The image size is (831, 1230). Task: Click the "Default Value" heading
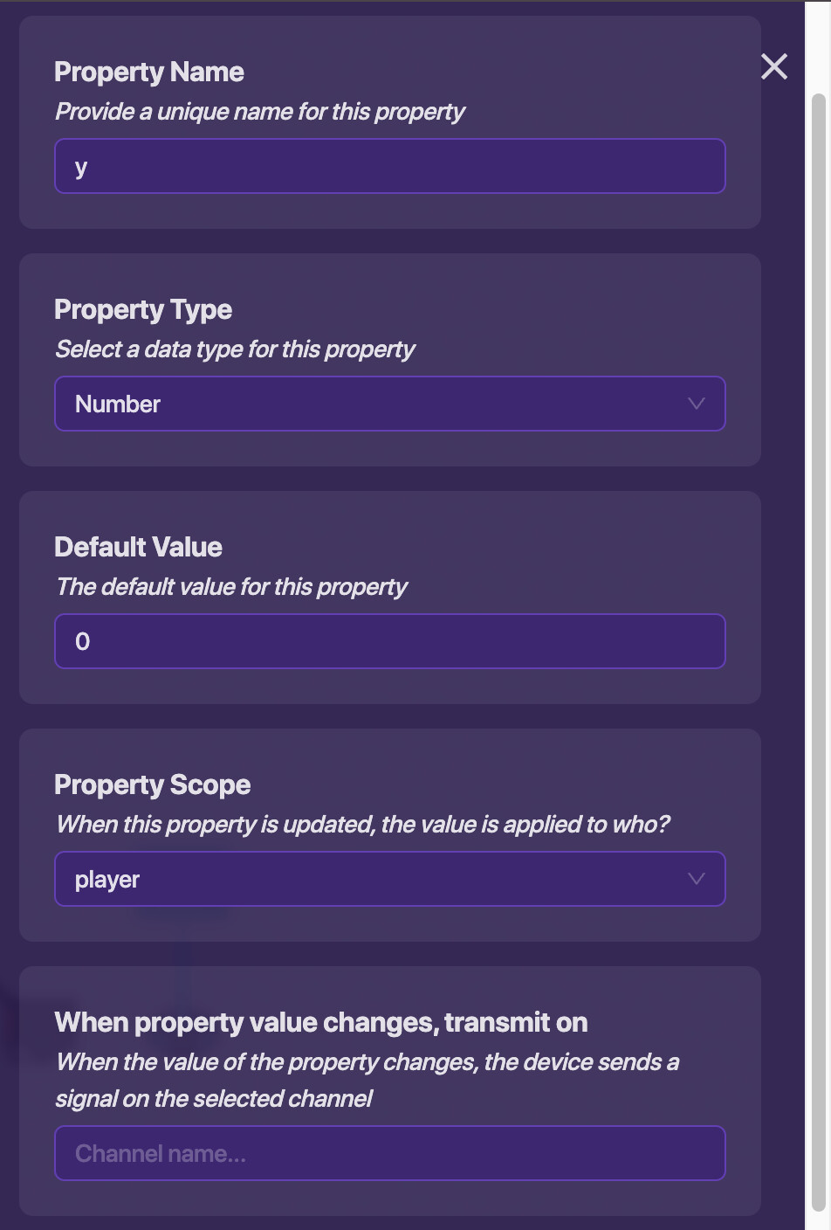click(138, 547)
